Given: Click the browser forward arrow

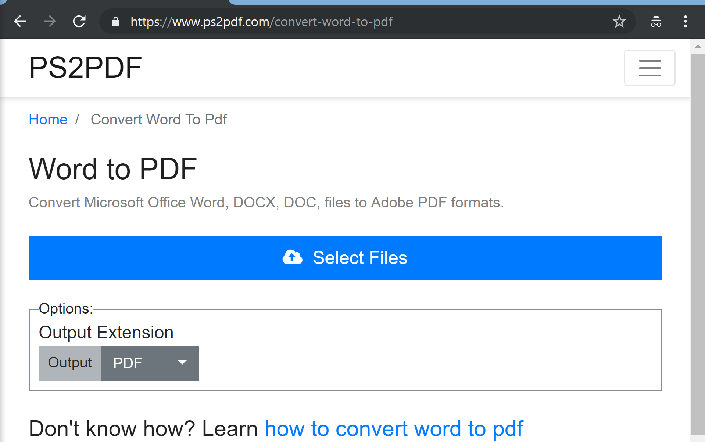Looking at the screenshot, I should 50,21.
